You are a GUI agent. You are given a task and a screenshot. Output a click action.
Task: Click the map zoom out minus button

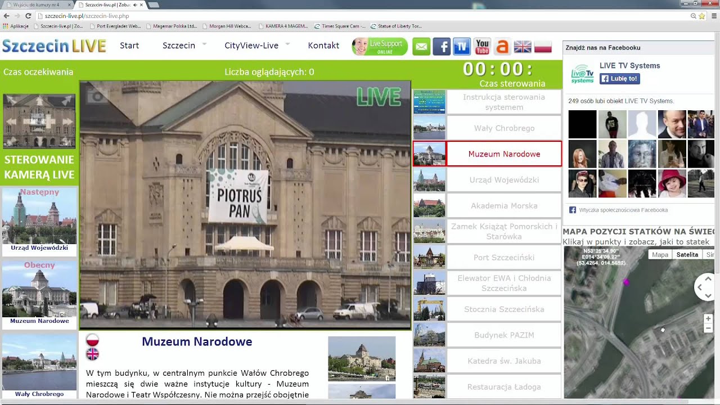708,328
